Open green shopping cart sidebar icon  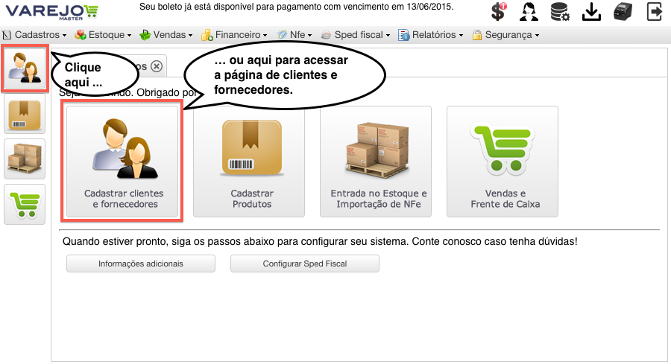click(x=25, y=204)
